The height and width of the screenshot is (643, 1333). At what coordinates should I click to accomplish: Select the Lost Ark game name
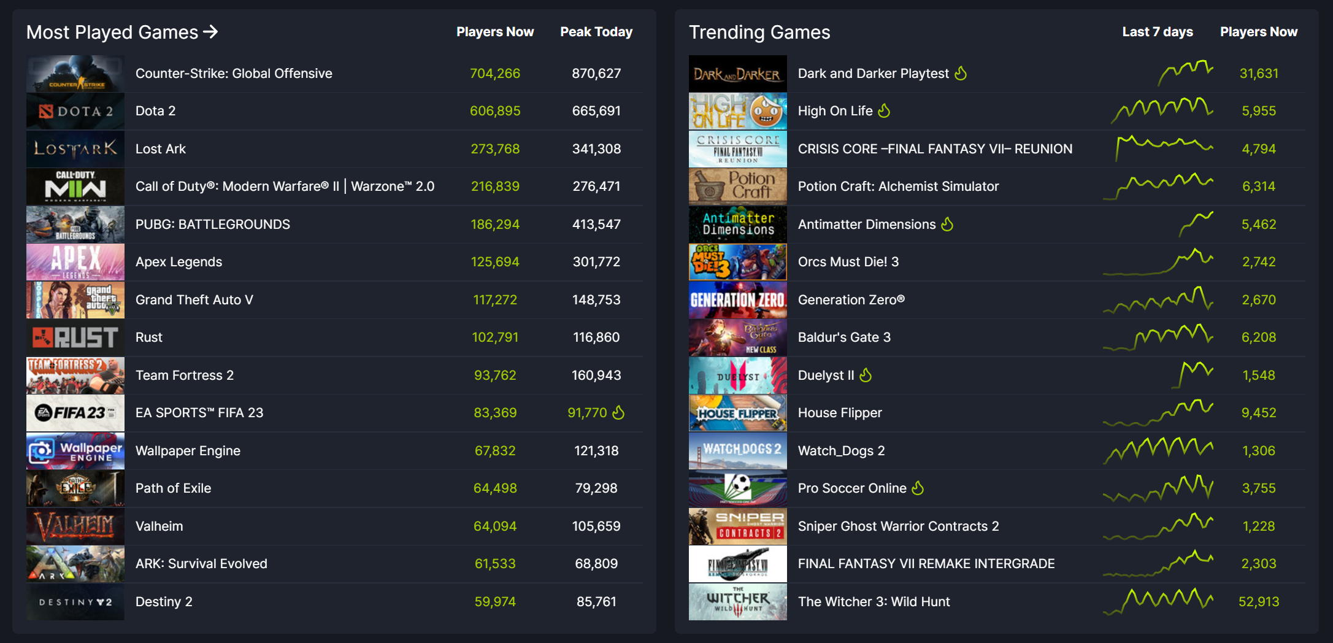point(161,149)
